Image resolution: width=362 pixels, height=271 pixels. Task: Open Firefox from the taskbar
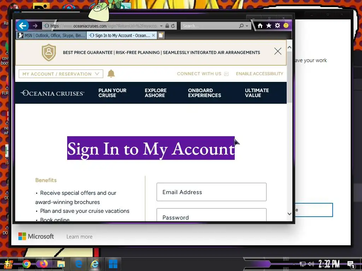[x=43, y=264]
